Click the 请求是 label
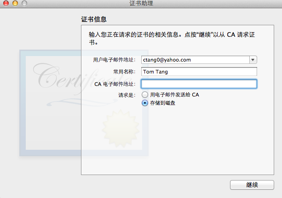 (x=127, y=95)
